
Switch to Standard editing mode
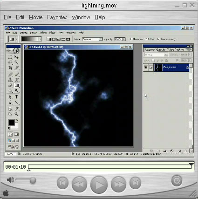10,134
